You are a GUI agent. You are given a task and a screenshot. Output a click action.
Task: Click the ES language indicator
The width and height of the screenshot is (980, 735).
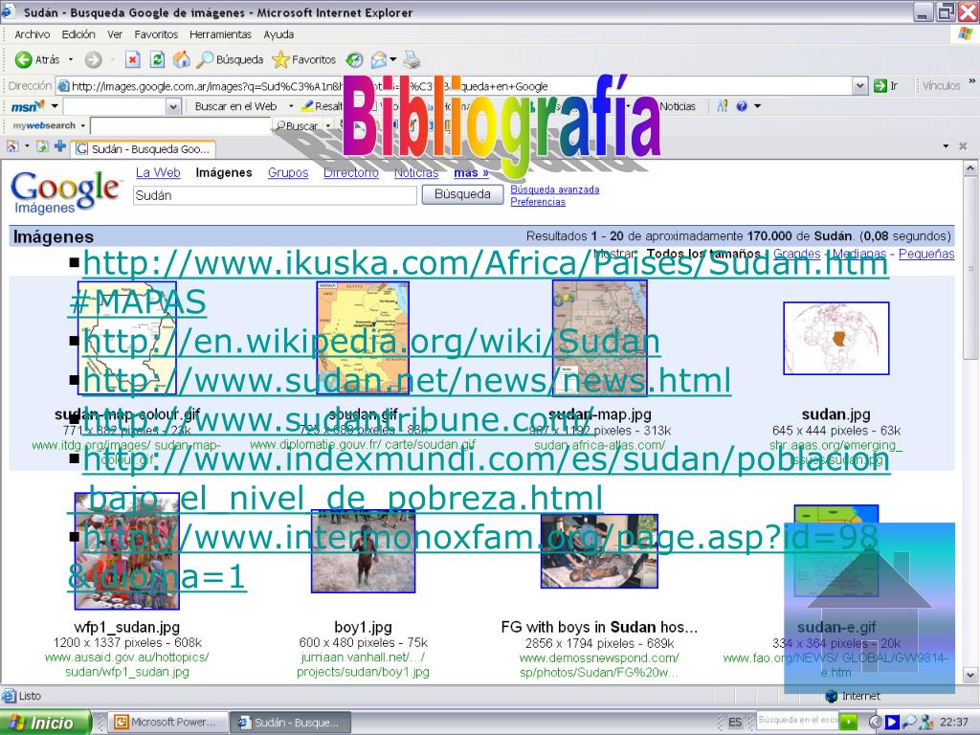(736, 722)
